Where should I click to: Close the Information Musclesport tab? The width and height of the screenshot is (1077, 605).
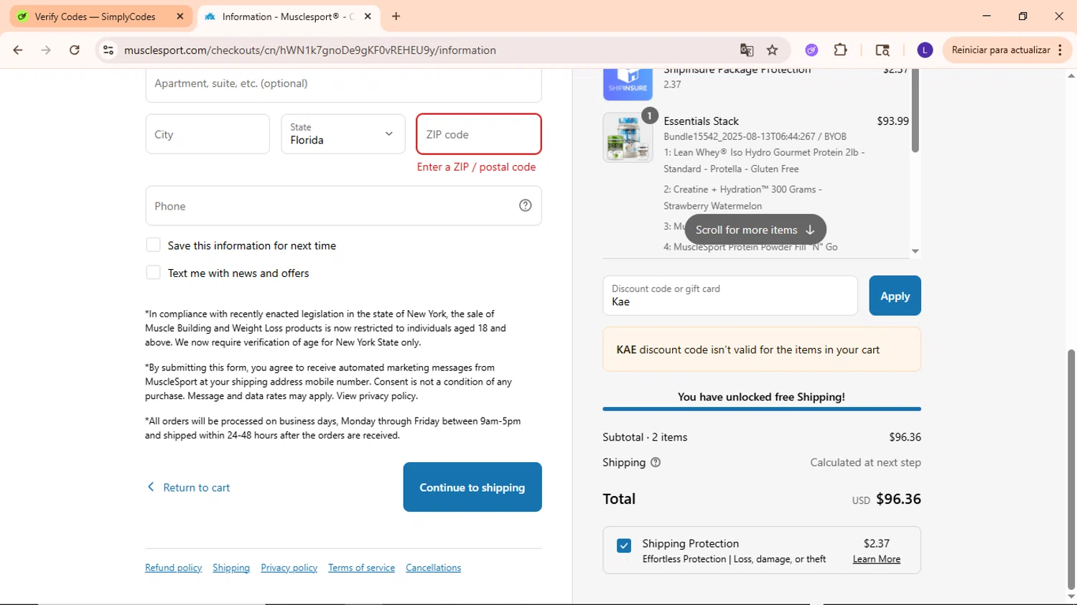tap(368, 17)
